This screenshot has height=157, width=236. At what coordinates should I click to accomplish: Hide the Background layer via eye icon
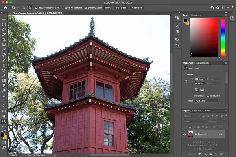point(184,134)
